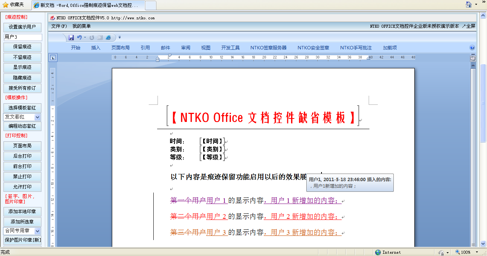Screen dimensions: 487x256
Task: Click the 显示痕迹 button
Action: pos(22,67)
